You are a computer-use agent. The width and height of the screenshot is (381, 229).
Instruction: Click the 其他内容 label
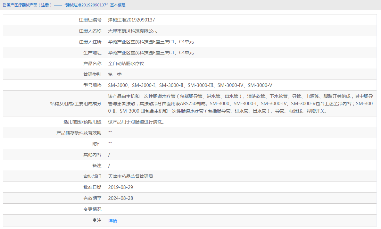point(92,155)
